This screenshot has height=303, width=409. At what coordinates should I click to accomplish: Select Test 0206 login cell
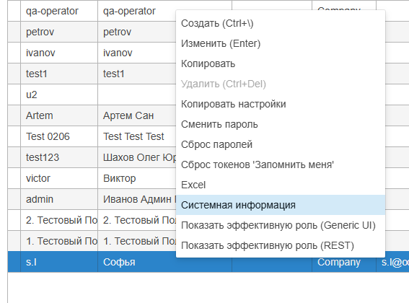[59, 136]
